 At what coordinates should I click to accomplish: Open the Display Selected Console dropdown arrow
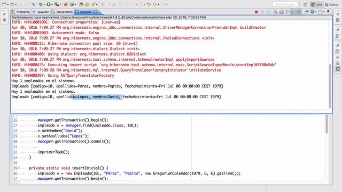pyautogui.click(x=316, y=12)
